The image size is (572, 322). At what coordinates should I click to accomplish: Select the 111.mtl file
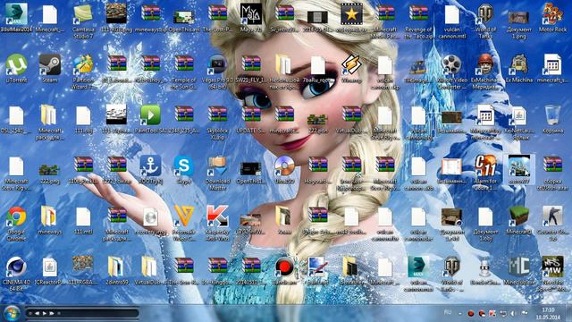(x=83, y=220)
